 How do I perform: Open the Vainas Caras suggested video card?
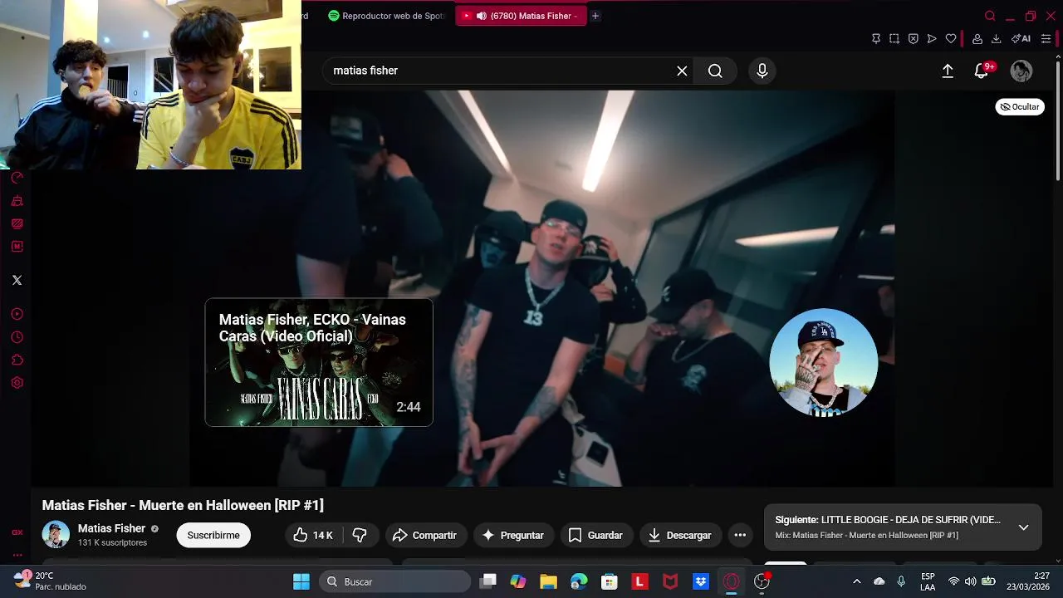click(319, 362)
